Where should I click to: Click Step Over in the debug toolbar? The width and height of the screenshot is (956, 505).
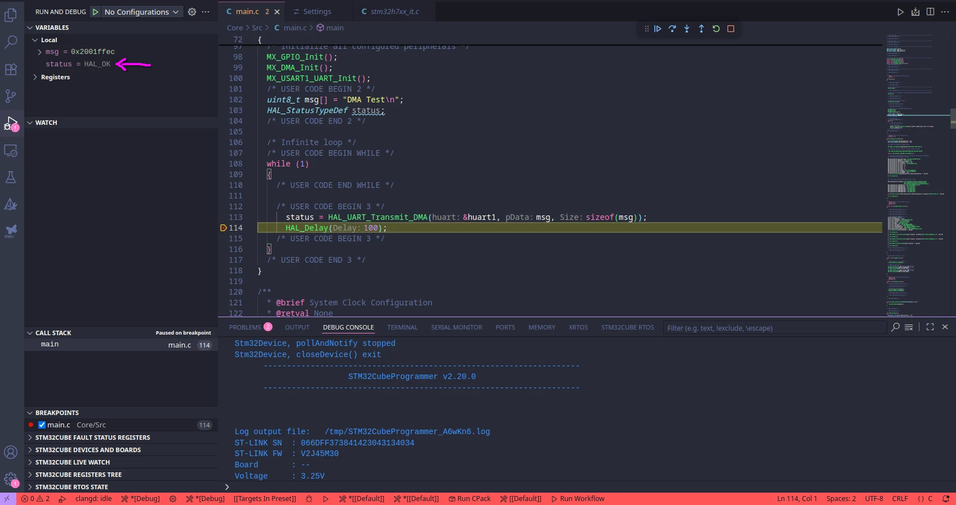click(672, 29)
